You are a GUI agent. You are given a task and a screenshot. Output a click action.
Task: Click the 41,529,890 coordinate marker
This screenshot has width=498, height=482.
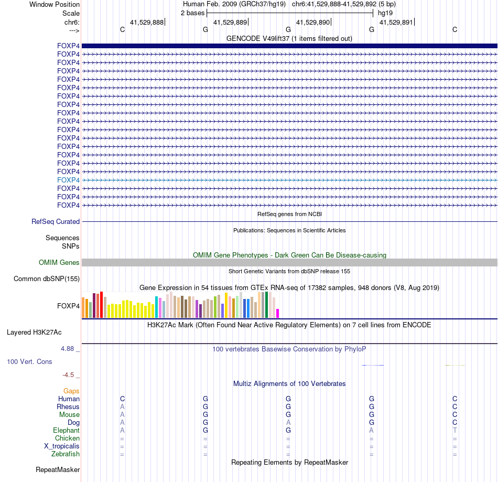click(x=313, y=22)
